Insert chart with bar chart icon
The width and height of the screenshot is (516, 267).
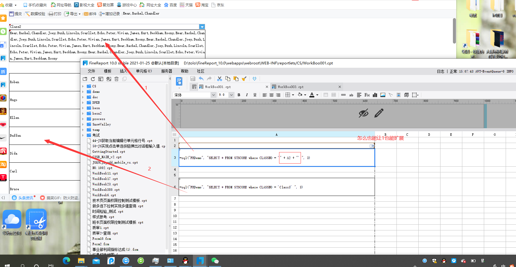[x=375, y=95]
